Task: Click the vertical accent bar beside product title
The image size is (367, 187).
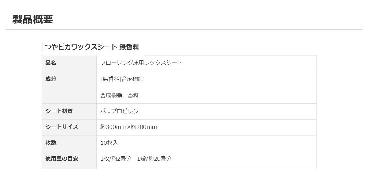Action: pyautogui.click(x=42, y=47)
